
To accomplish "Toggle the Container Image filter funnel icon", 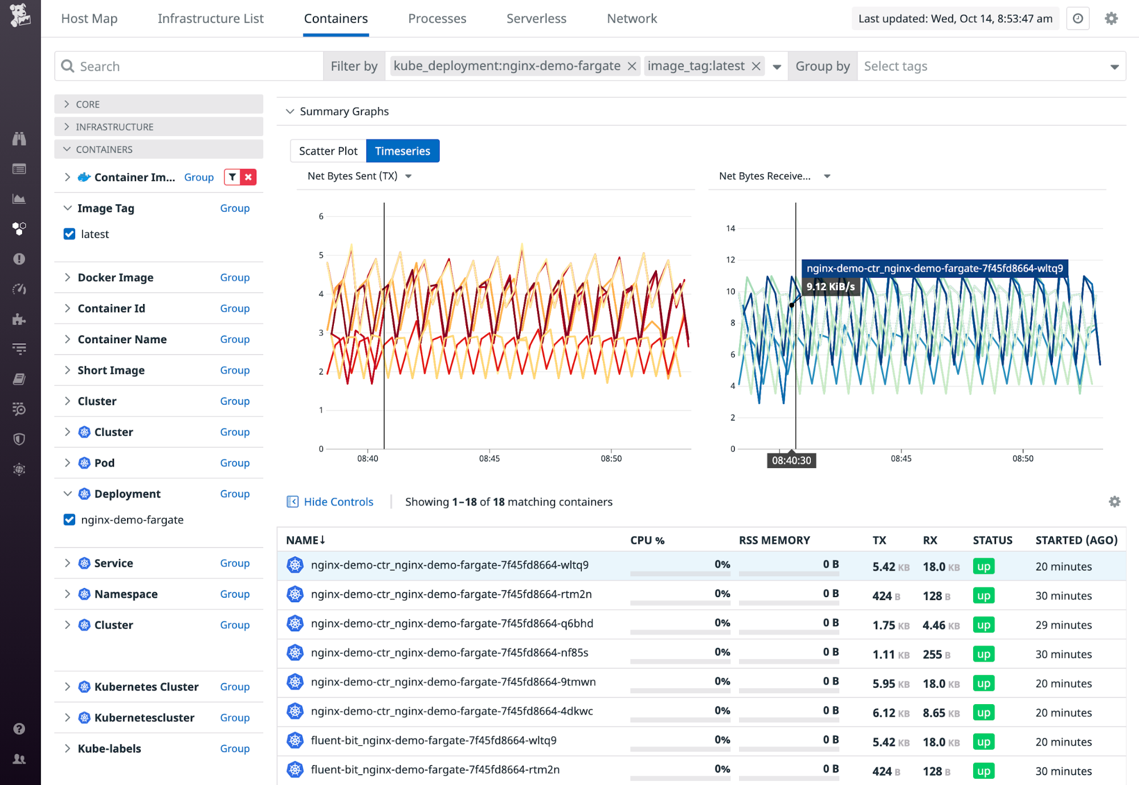I will click(x=232, y=177).
